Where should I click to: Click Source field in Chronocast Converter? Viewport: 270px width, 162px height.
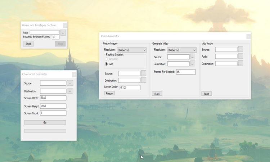pyautogui.click(x=53, y=83)
